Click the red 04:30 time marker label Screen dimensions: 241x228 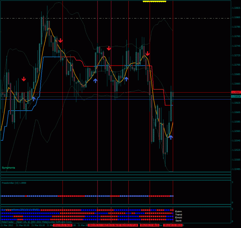pyautogui.click(x=62, y=225)
